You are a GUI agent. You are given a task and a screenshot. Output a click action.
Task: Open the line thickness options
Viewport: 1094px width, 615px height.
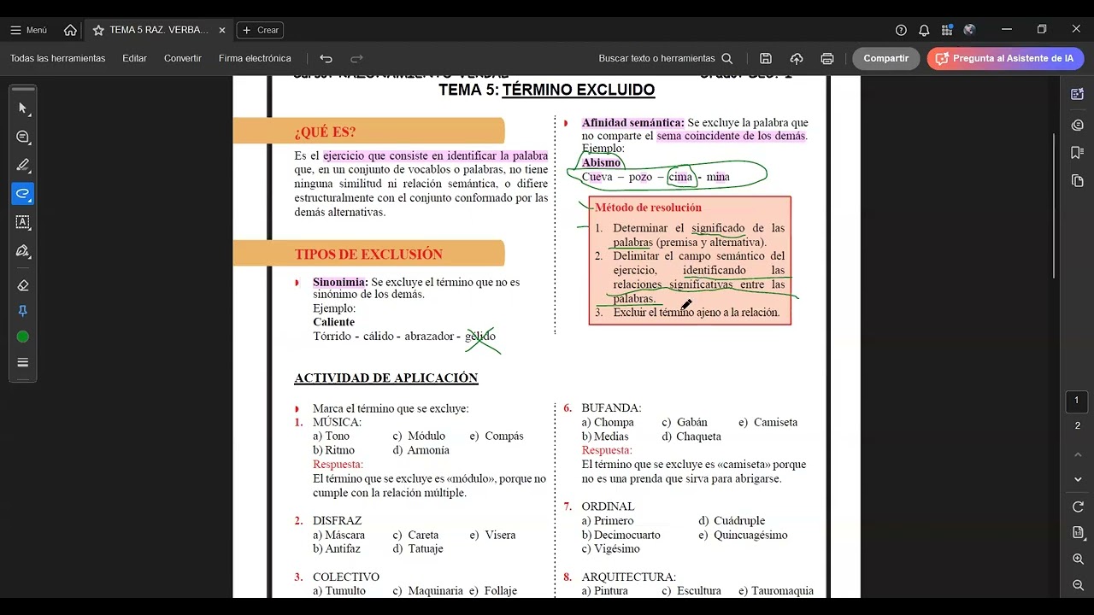click(x=23, y=363)
